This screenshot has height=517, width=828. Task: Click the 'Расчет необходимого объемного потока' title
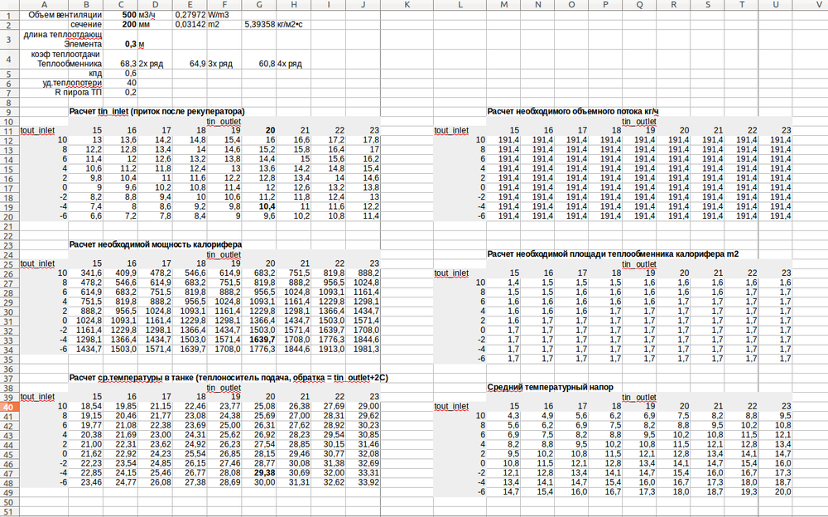[x=573, y=112]
